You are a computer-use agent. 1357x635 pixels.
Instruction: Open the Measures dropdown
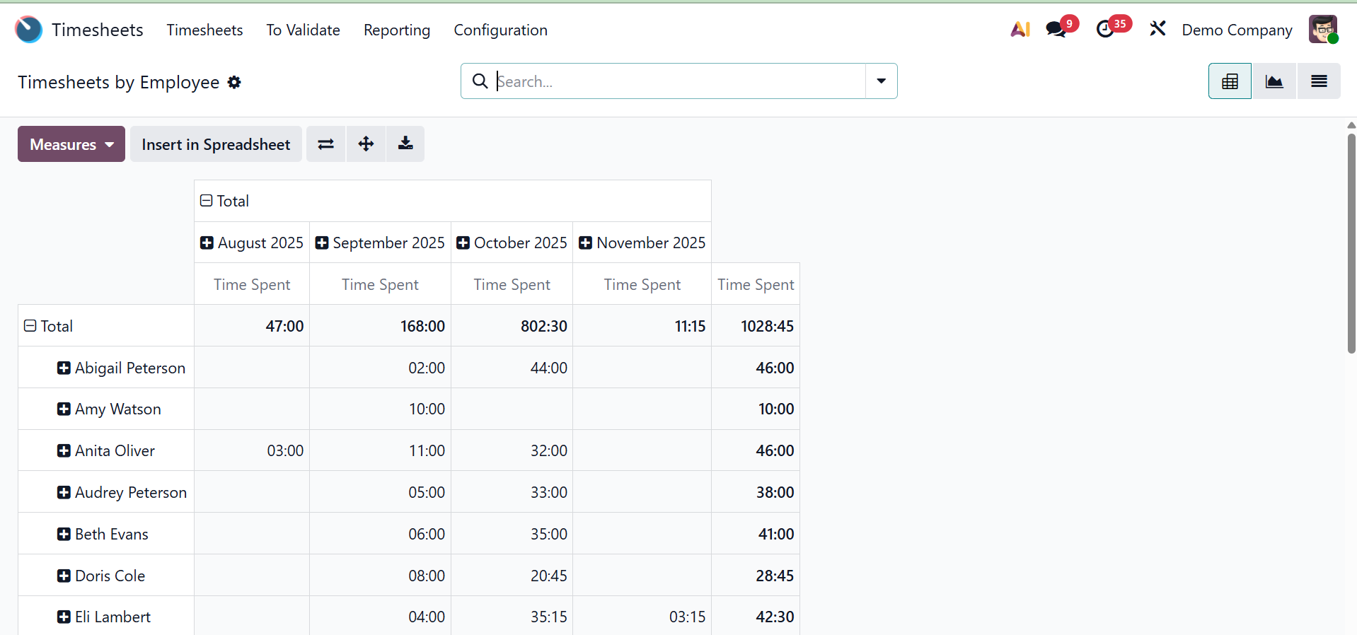pos(71,144)
